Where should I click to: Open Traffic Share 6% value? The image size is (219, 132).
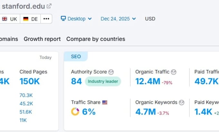pos(89,112)
